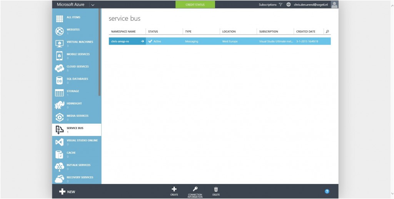Click the page scrollbar down arrow
The image size is (394, 199).
(x=392, y=194)
